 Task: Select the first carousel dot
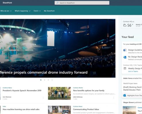point(41,80)
